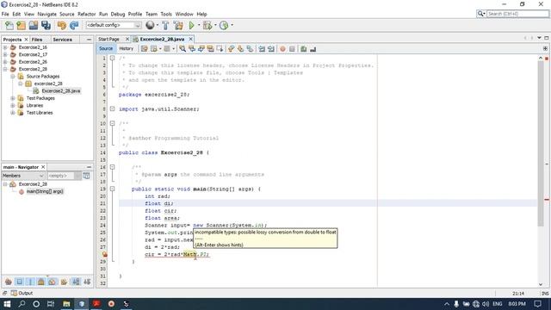Switch to the Start Page tab
Screen dimensions: 551x310
point(109,39)
